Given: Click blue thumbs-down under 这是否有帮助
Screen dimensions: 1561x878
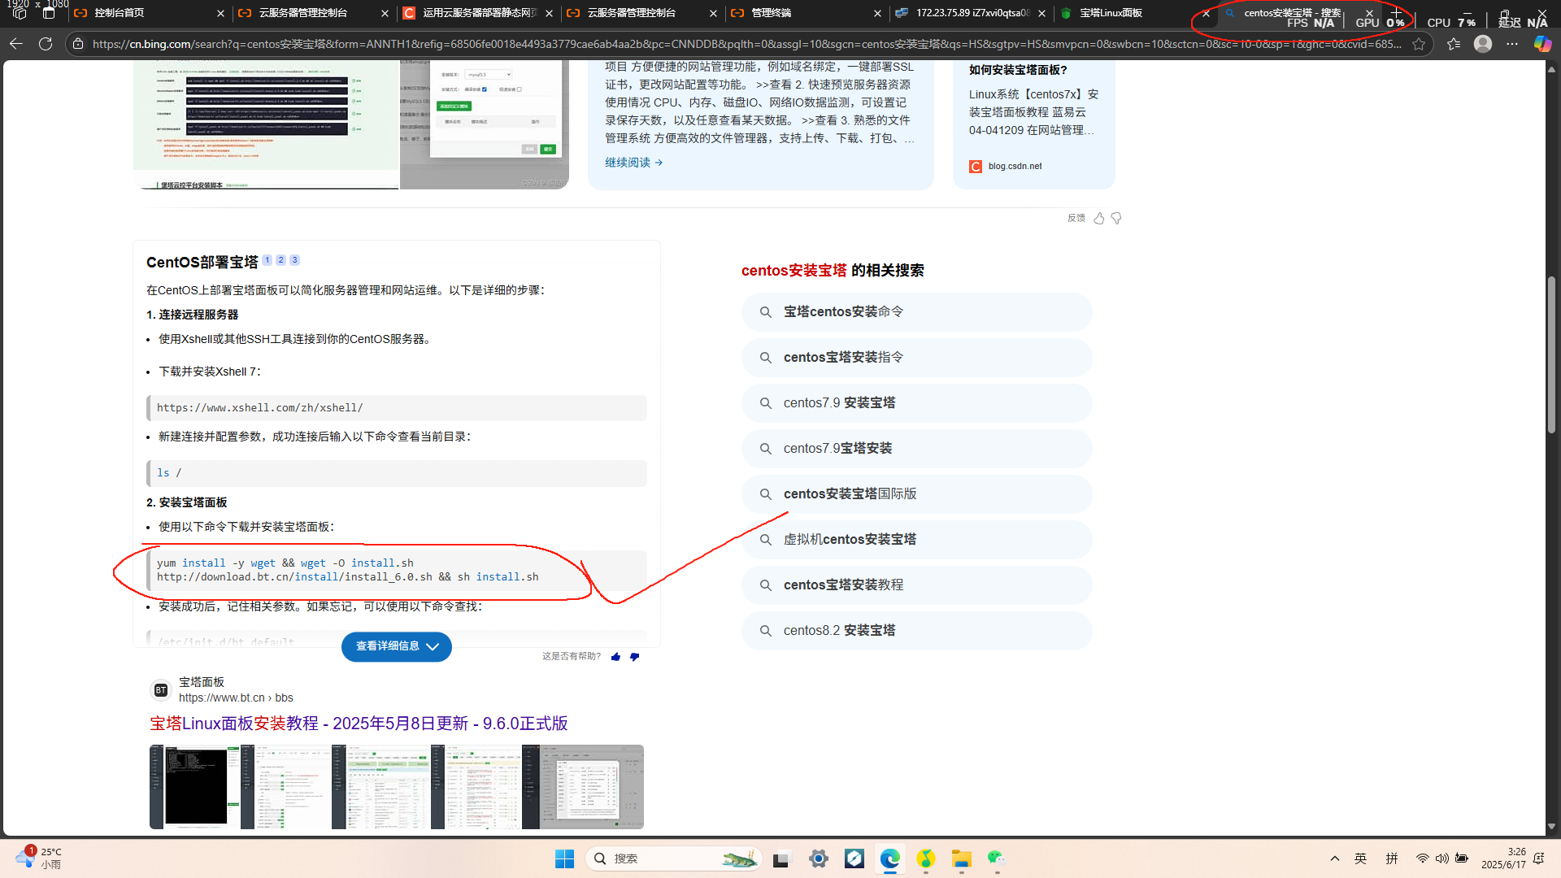Looking at the screenshot, I should 634,657.
